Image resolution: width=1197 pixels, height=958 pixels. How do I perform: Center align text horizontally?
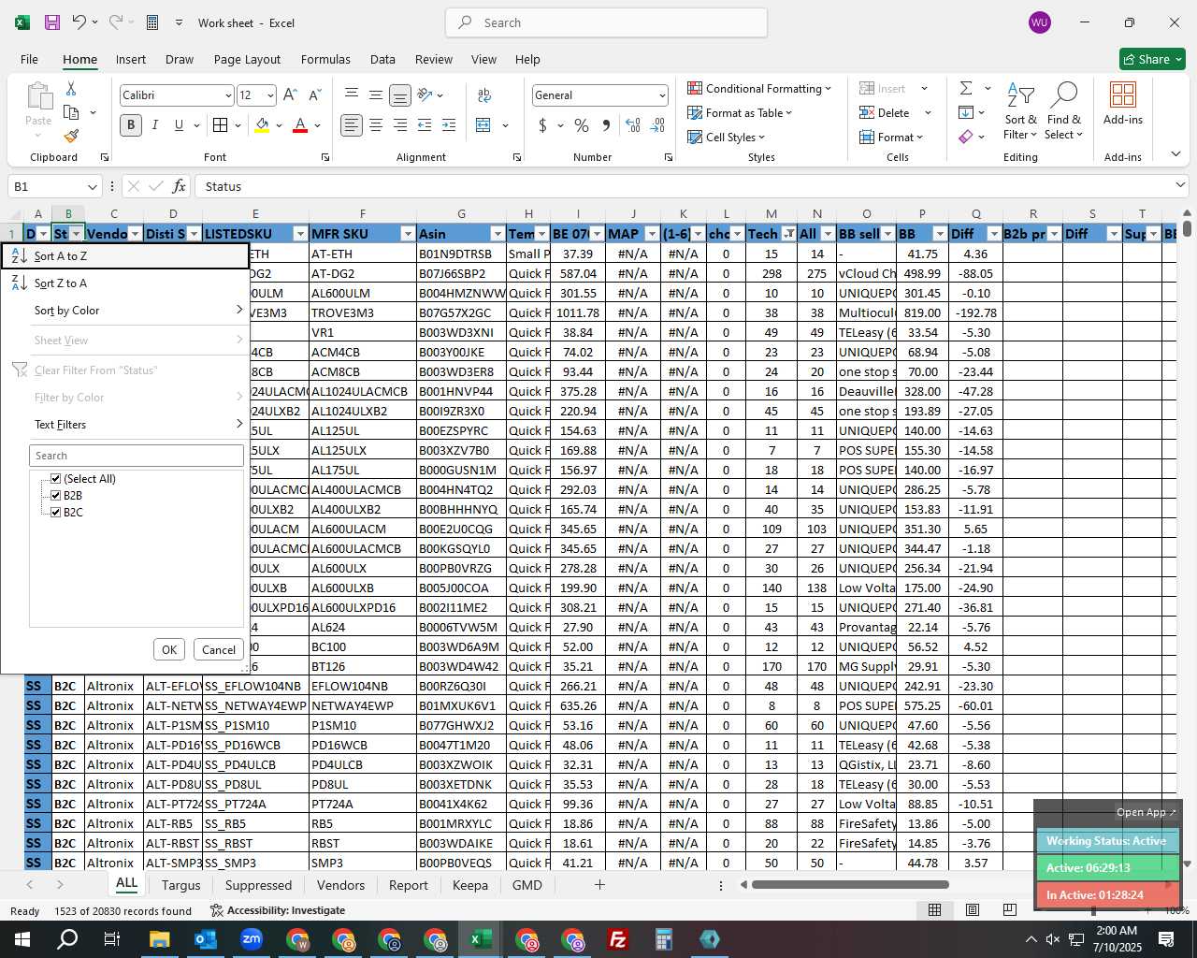(376, 125)
